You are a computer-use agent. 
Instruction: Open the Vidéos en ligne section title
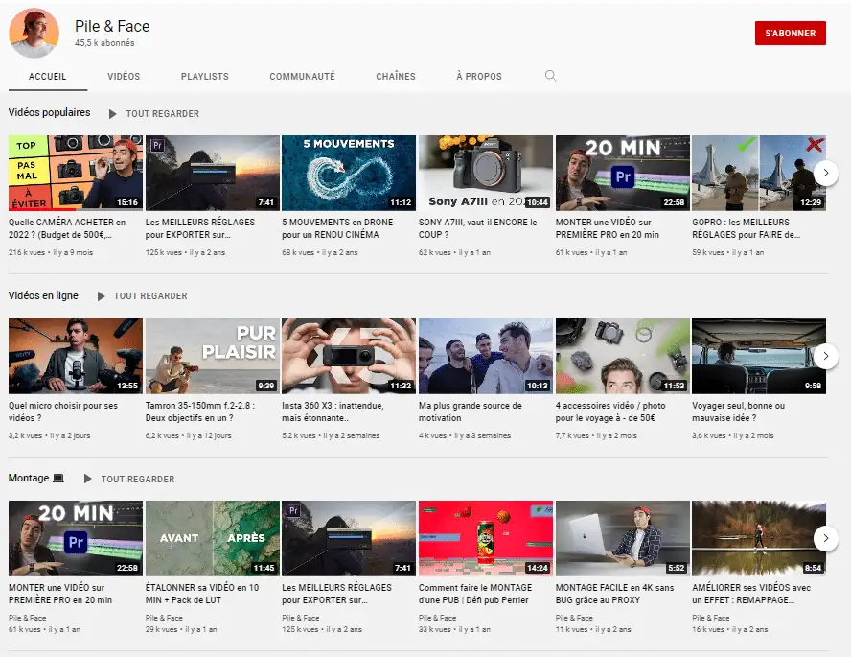pos(43,295)
